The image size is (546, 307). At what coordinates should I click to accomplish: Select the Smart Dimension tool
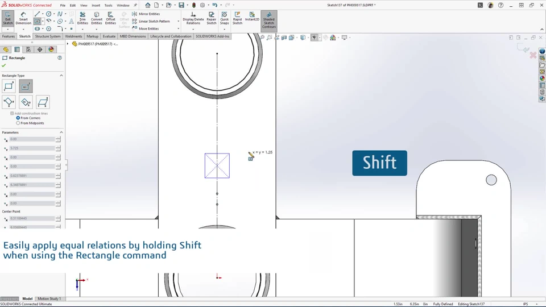point(23,18)
